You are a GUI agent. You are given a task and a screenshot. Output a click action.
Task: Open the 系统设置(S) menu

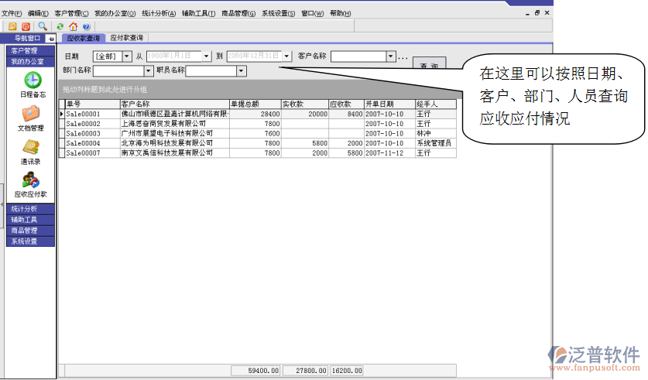278,13
